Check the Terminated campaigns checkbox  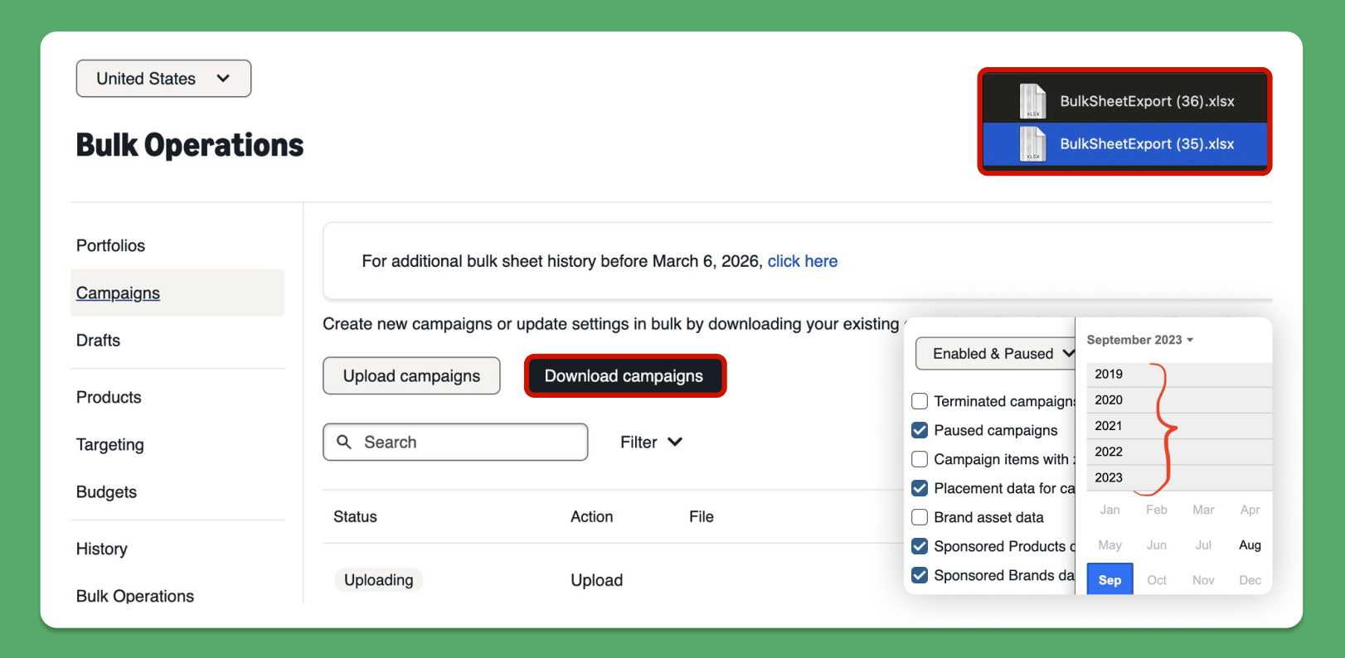(920, 401)
